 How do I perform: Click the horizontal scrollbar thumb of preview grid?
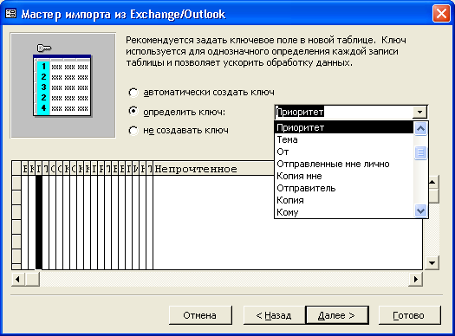pos(32,280)
